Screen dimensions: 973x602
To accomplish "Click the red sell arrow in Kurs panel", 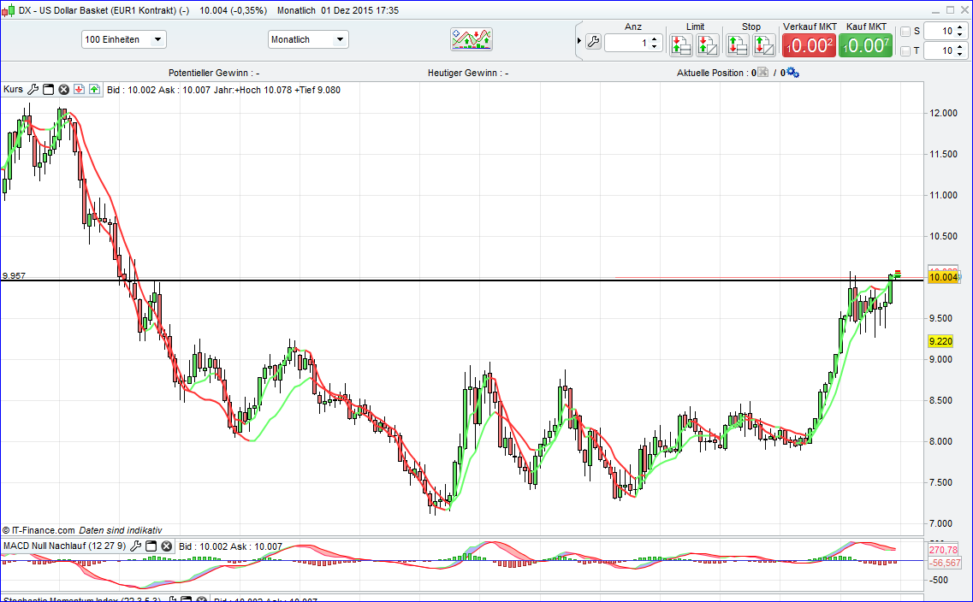I will pos(77,88).
